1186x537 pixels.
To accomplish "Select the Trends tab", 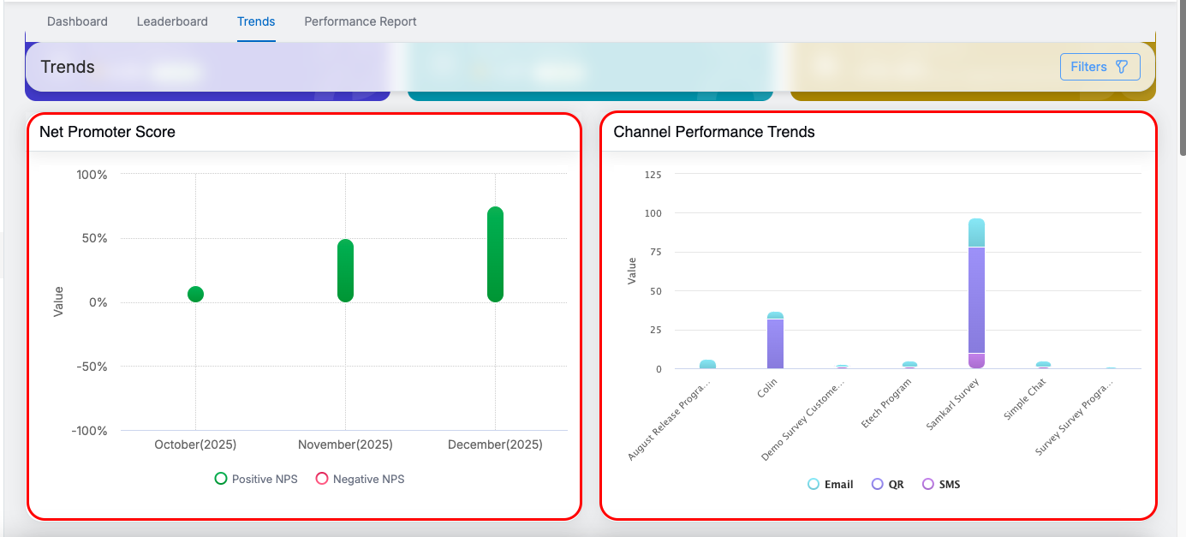I will 256,21.
